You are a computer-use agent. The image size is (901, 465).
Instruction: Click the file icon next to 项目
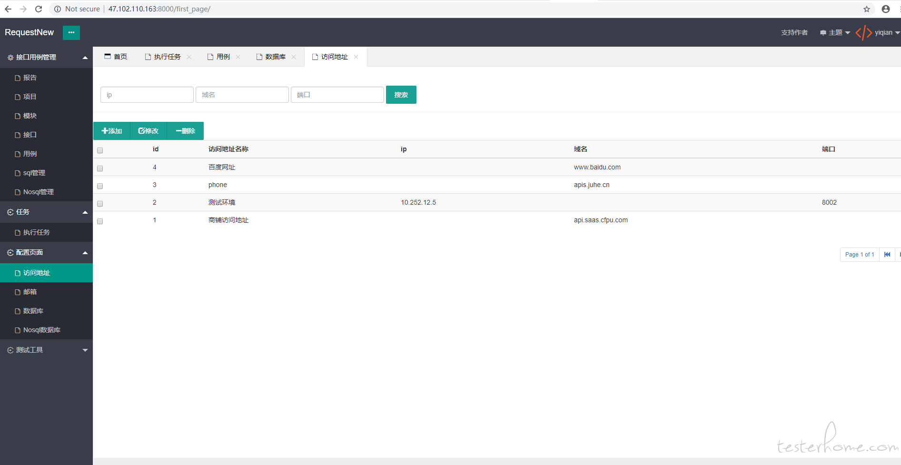(18, 97)
